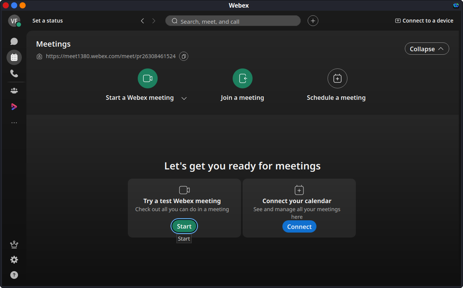Select the Meetings calendar icon in sidebar
This screenshot has width=463, height=288.
14,57
